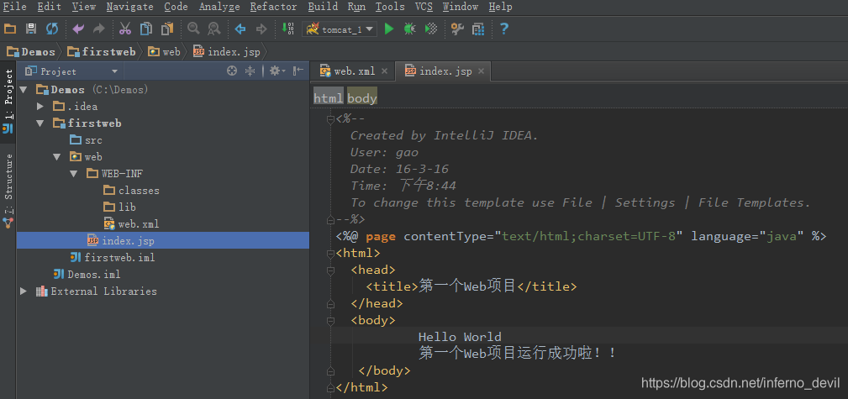Open Settings via the wrench icon
Screen dimensions: 848x399
pyautogui.click(x=457, y=29)
